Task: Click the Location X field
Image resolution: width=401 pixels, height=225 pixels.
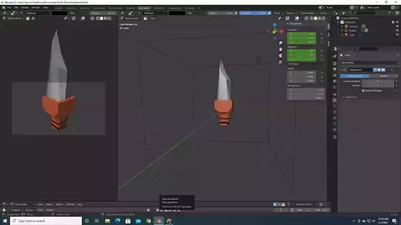Action: (301, 34)
